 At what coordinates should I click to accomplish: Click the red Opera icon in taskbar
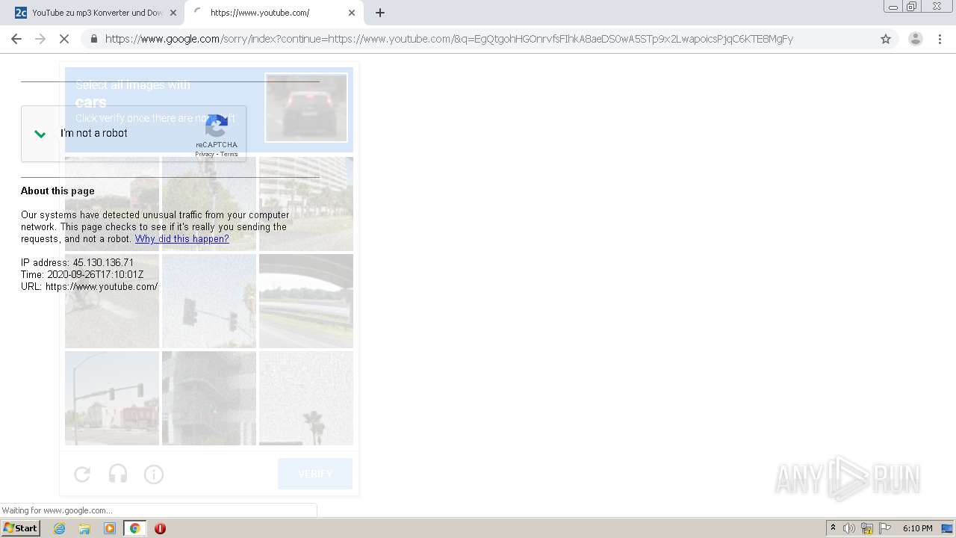[x=160, y=528]
